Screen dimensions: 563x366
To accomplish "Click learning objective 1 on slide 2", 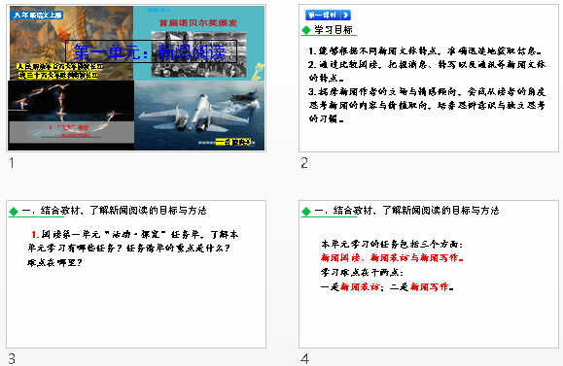I will (425, 50).
